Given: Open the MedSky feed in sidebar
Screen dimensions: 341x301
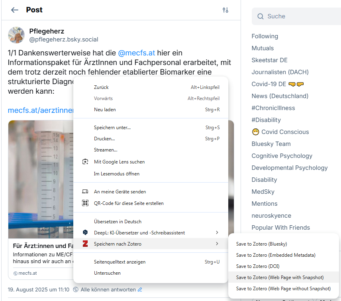Looking at the screenshot, I should pos(263,192).
